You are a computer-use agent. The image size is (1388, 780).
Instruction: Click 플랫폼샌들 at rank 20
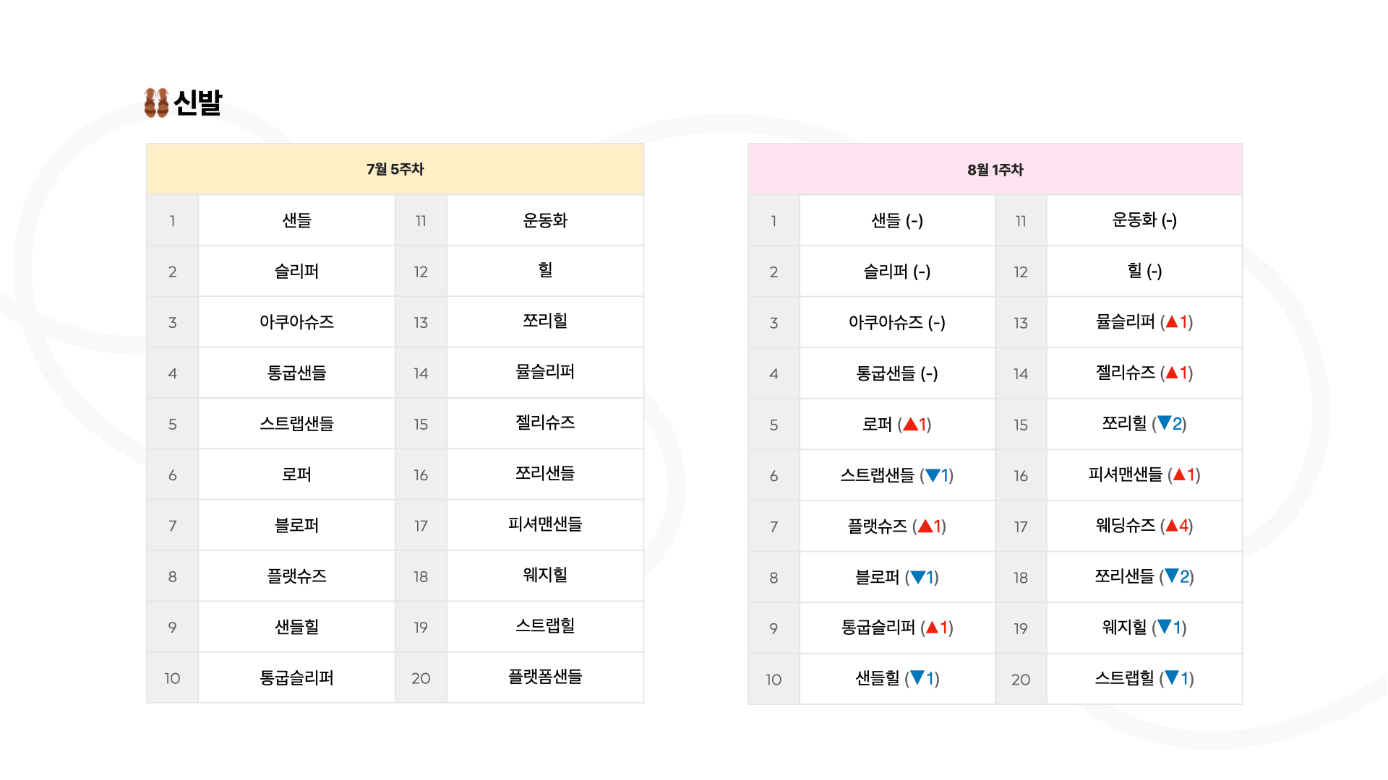(545, 677)
